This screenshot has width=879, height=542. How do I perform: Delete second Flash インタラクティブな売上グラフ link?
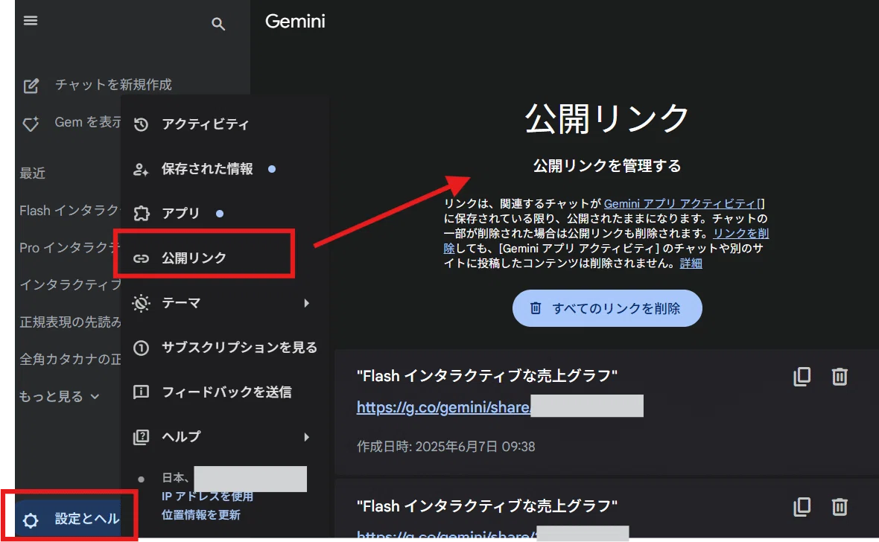pyautogui.click(x=840, y=507)
